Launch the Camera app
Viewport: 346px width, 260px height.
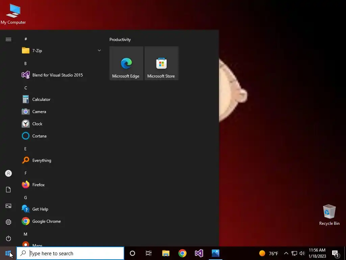click(61, 112)
